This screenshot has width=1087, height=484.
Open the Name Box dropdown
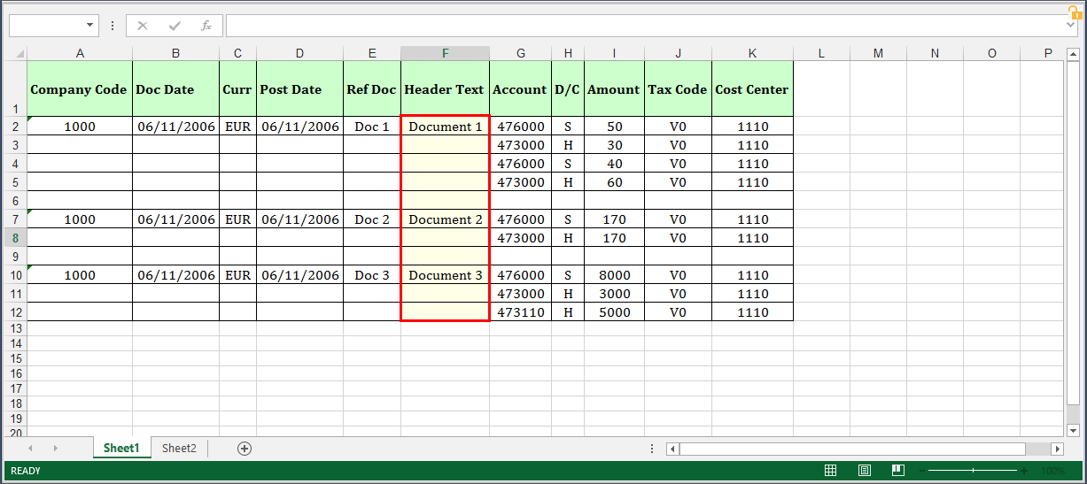(89, 26)
